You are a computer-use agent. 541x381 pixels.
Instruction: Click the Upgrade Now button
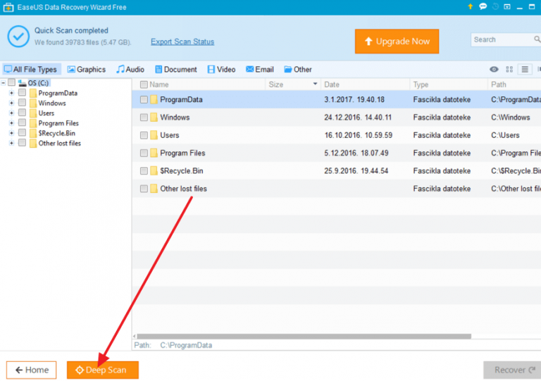[397, 42]
